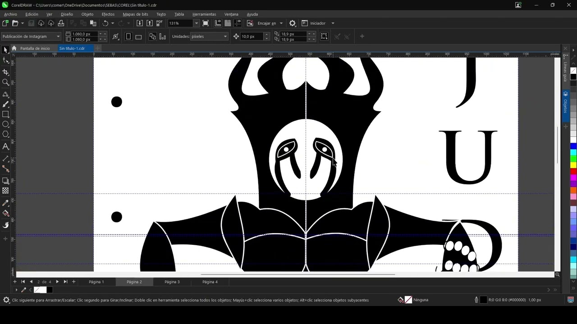This screenshot has width=577, height=324.
Task: Click the Import icon in toolbar
Action: [x=140, y=23]
